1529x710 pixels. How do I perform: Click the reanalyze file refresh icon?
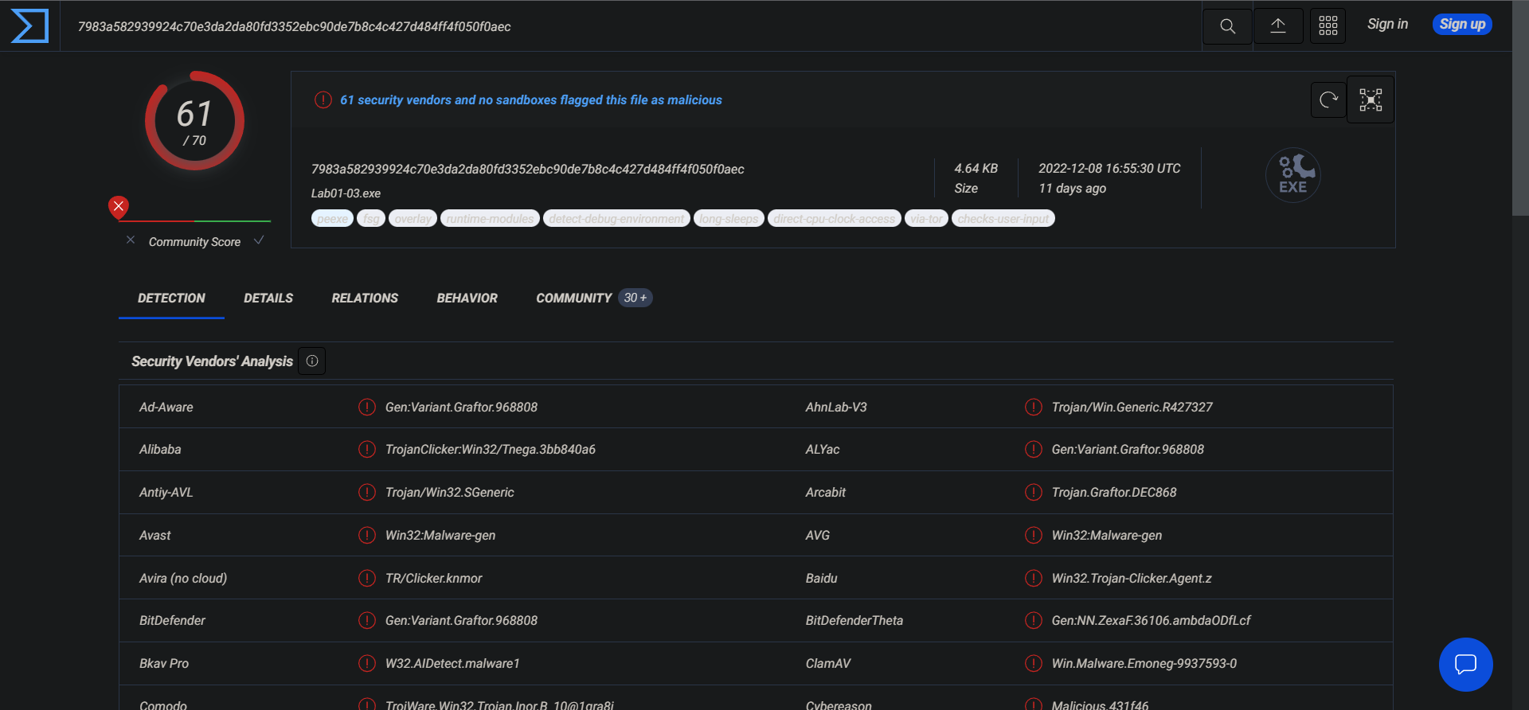click(1328, 99)
